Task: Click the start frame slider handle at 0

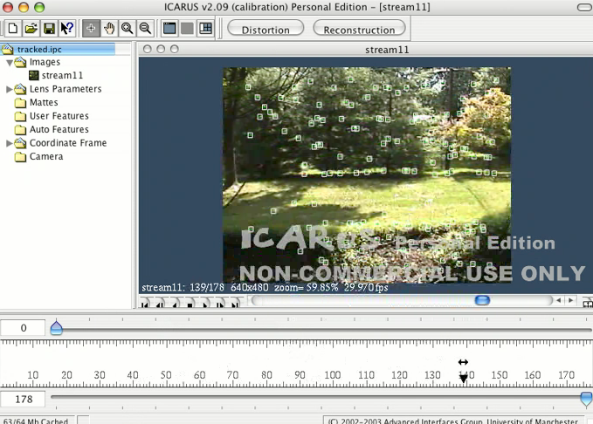Action: [x=57, y=328]
